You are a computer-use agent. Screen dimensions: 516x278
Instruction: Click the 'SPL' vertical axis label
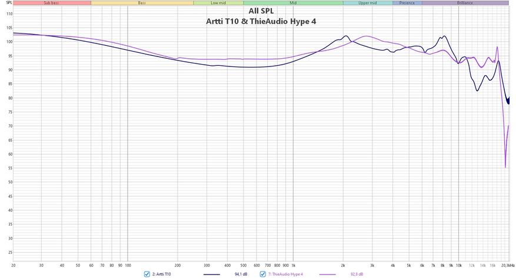9,2
